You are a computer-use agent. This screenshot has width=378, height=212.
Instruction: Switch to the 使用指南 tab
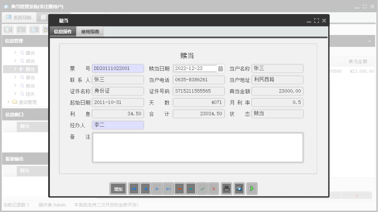[90, 32]
